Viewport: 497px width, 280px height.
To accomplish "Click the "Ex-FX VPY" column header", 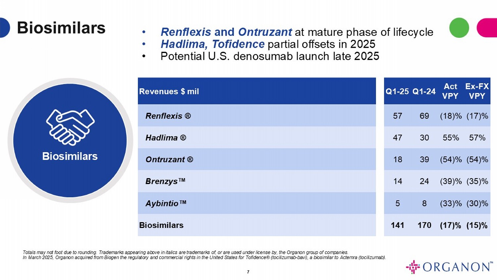I will [477, 91].
